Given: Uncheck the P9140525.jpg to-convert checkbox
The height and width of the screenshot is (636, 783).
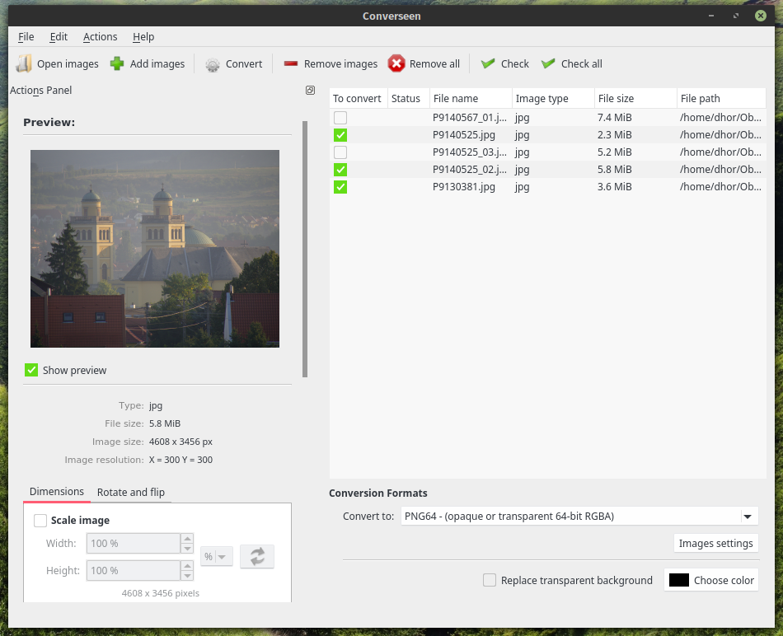Looking at the screenshot, I should click(x=340, y=135).
